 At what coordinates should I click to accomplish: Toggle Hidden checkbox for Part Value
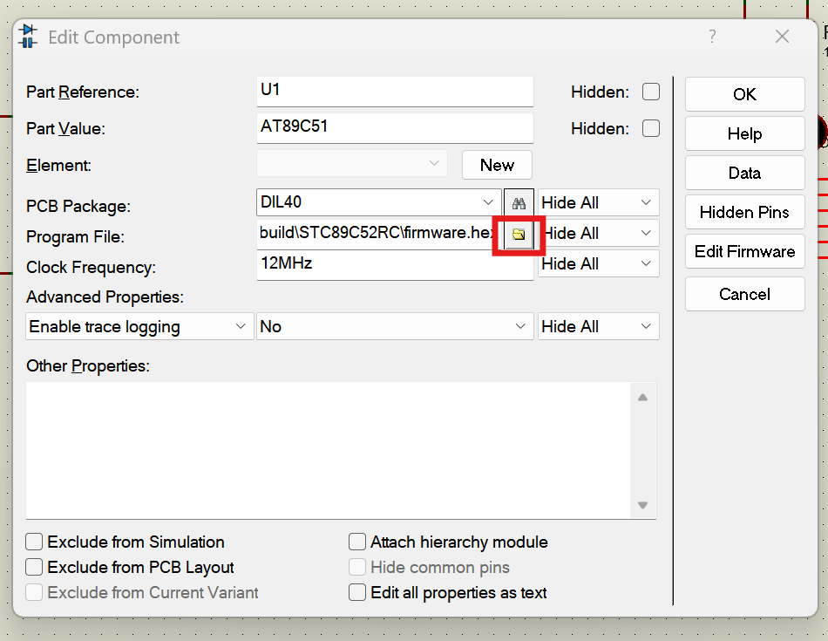tap(650, 128)
